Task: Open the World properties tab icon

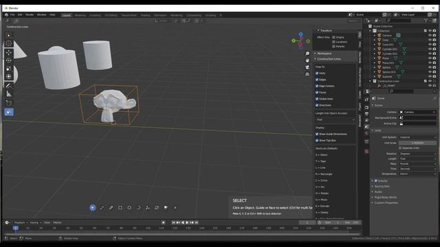Action: [366, 134]
